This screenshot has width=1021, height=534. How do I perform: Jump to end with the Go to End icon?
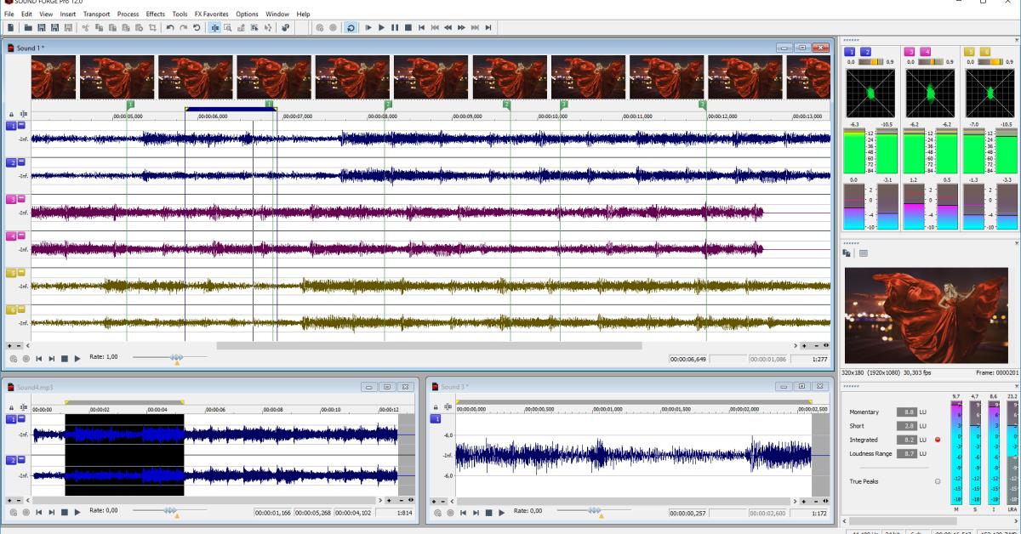pos(488,27)
